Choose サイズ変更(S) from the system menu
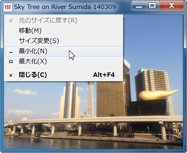Screen dimensions: 187x153 [63, 41]
